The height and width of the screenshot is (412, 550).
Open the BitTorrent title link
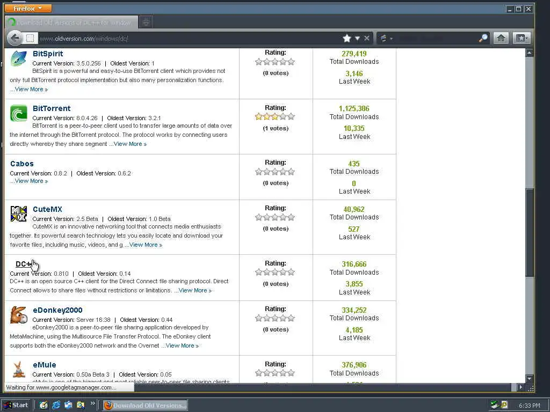pyautogui.click(x=52, y=108)
